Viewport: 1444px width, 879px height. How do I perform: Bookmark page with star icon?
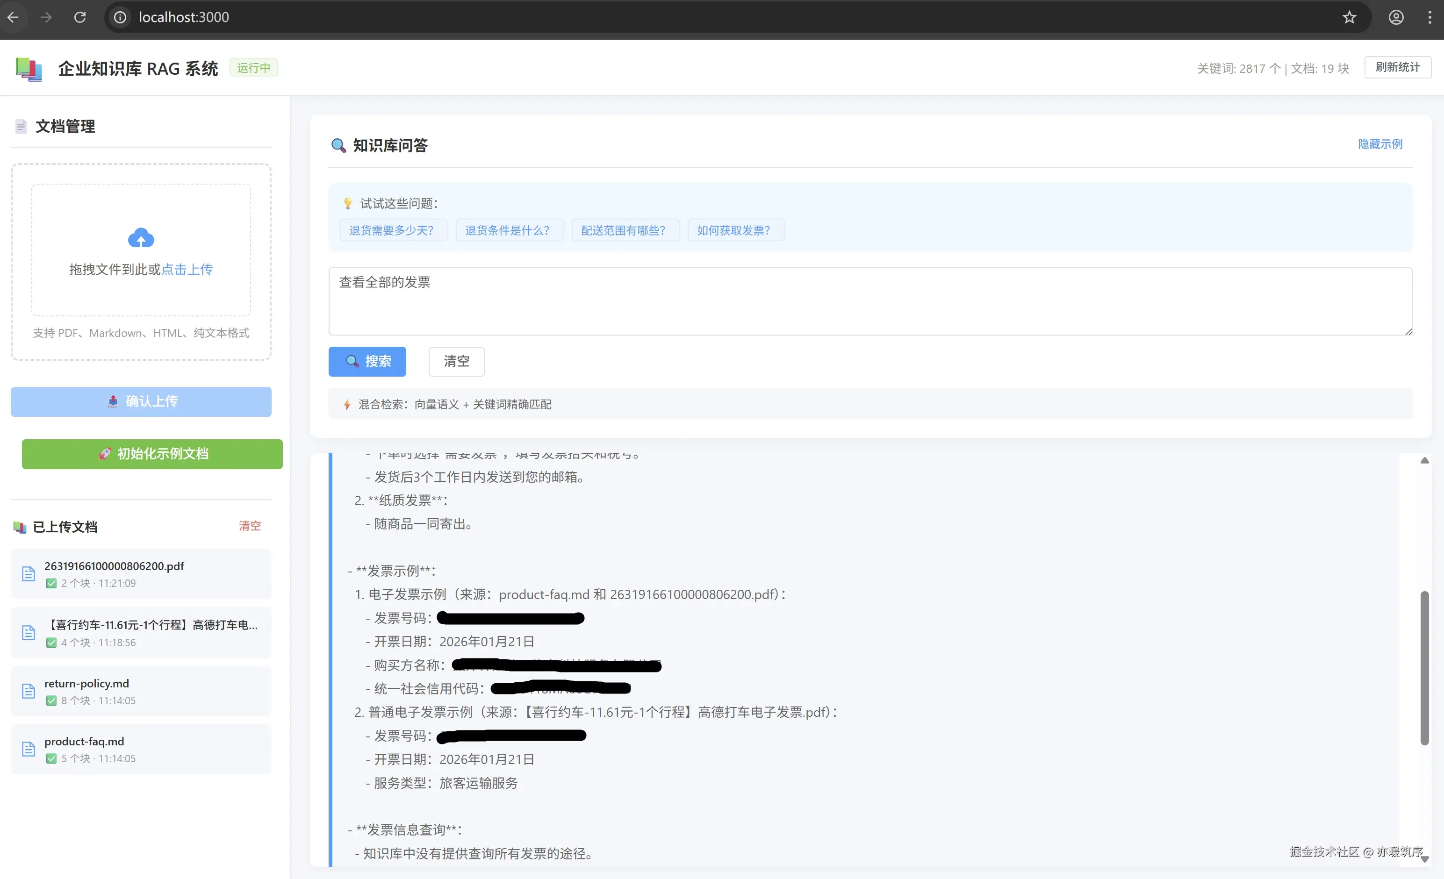tap(1349, 17)
